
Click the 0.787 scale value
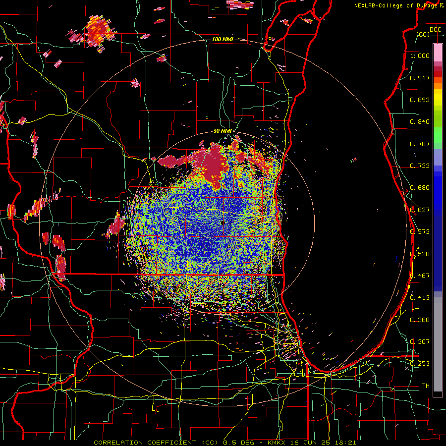(x=420, y=144)
